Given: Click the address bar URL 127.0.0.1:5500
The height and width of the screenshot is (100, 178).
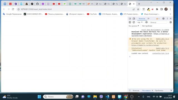Looking at the screenshot, I should coord(36,9).
